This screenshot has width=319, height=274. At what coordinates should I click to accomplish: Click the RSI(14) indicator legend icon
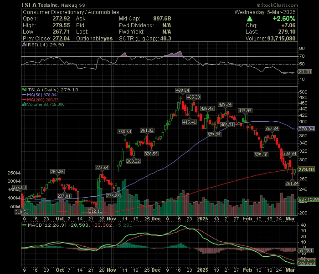point(24,45)
